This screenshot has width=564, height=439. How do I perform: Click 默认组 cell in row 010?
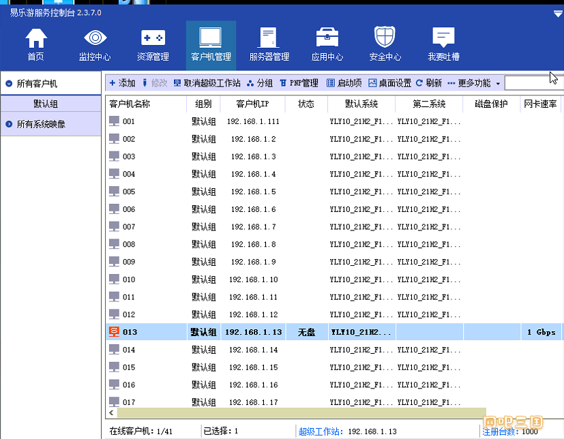pos(204,279)
